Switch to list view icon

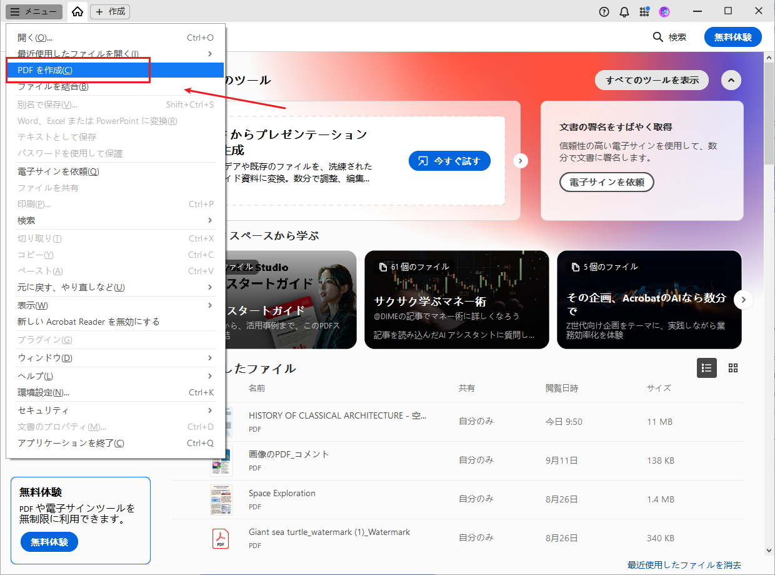[707, 368]
